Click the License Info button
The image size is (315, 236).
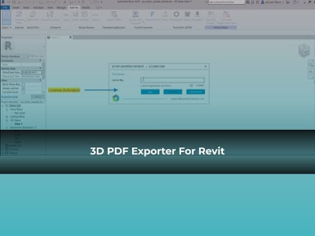coord(196,92)
